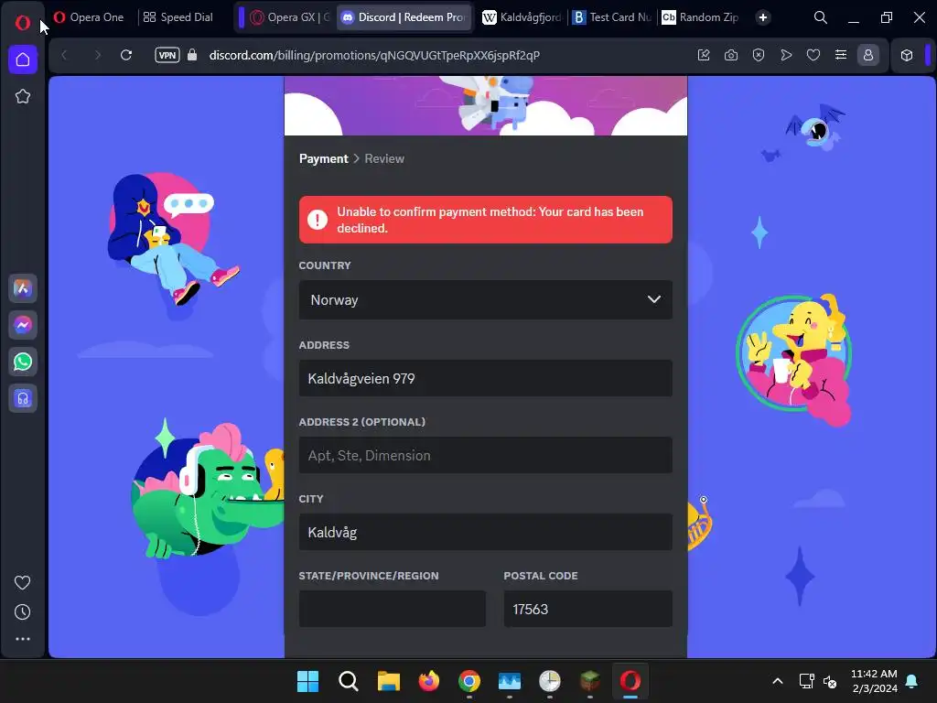This screenshot has width=937, height=703.
Task: Click the card declined error banner
Action: pyautogui.click(x=485, y=220)
